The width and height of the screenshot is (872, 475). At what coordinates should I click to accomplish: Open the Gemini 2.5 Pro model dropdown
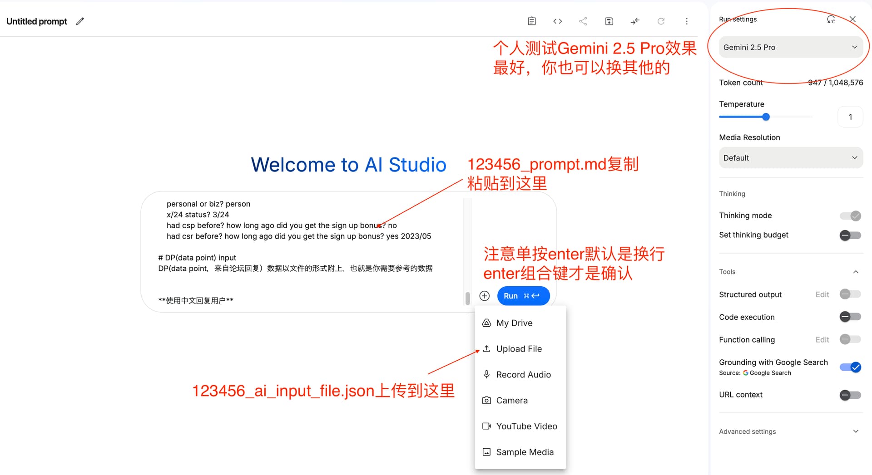coord(790,47)
